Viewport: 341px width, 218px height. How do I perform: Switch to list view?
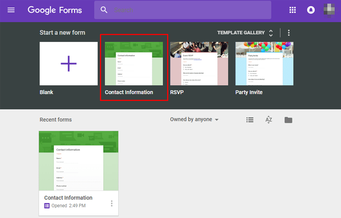pos(250,119)
